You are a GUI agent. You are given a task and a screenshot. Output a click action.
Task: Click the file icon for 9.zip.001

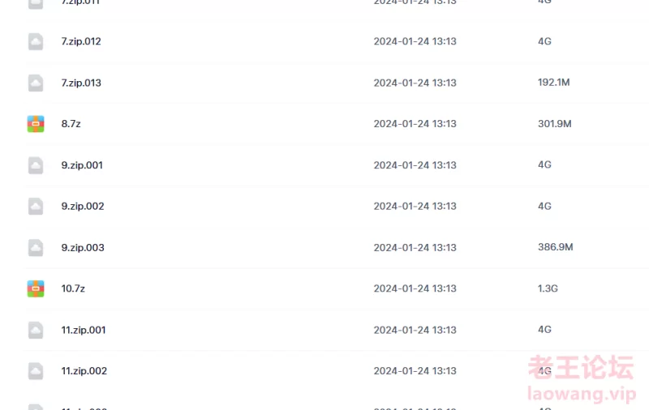tap(36, 165)
